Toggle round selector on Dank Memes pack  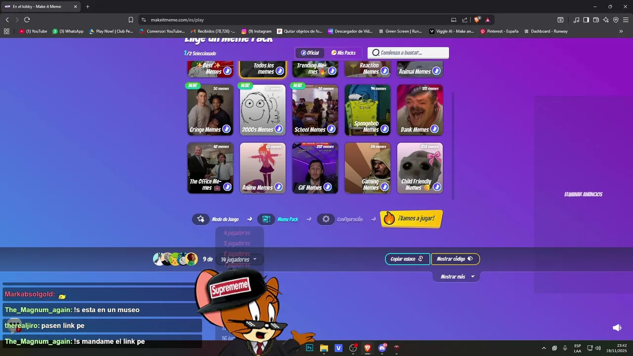pyautogui.click(x=434, y=129)
